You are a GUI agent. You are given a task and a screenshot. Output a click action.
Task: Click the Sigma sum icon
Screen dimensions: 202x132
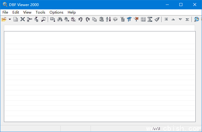coord(150,19)
